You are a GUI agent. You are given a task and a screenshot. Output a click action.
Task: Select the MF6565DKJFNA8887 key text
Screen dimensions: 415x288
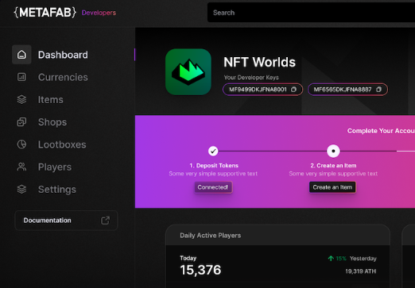click(343, 90)
